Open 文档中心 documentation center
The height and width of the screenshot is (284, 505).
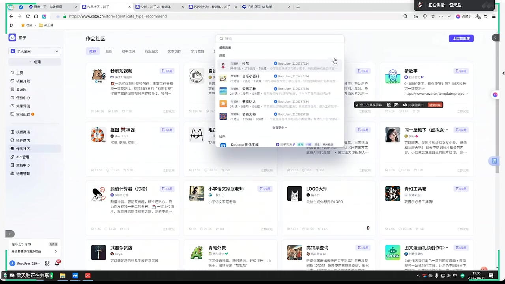coord(22,165)
